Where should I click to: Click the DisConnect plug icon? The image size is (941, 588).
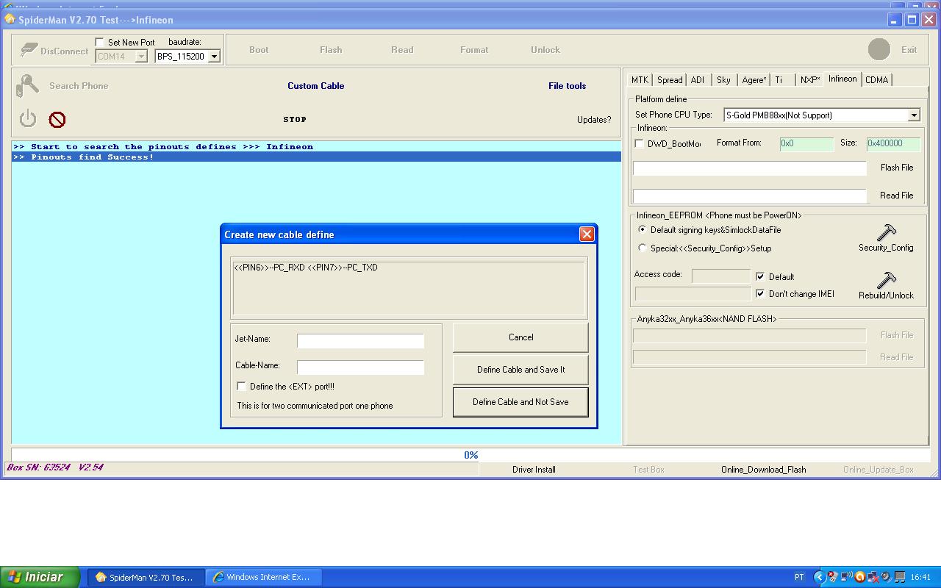point(29,50)
